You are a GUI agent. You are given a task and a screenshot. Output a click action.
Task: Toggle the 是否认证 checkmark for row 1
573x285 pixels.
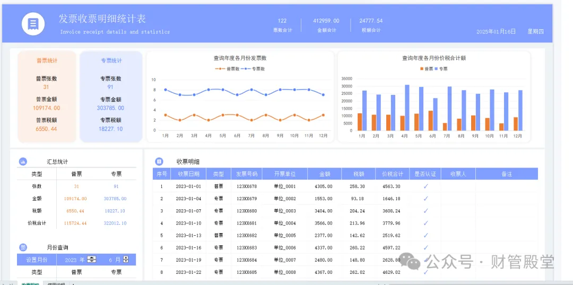tap(426, 186)
